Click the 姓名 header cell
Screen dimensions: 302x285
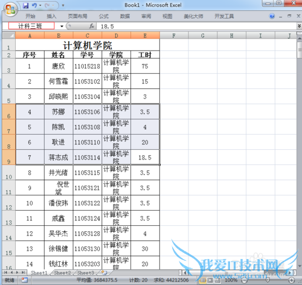click(x=59, y=55)
